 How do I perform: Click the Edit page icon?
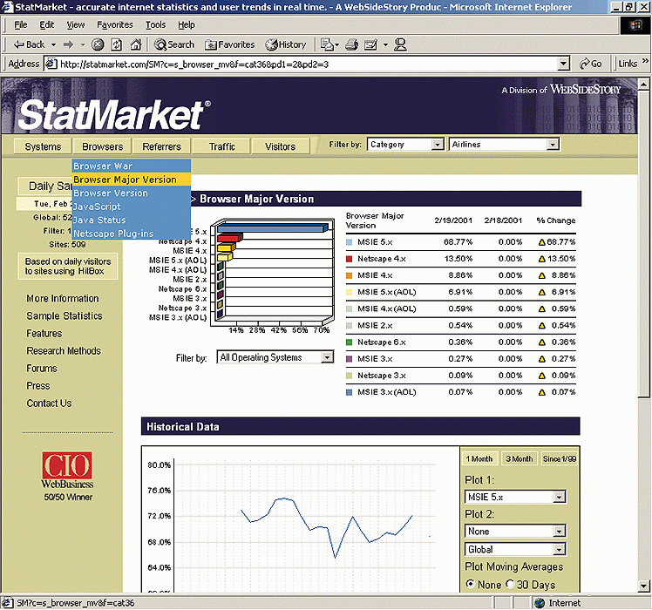pos(370,44)
